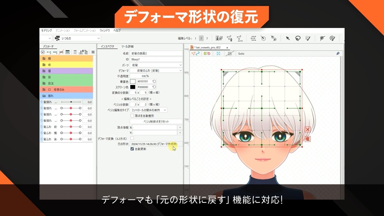Click the add three keys parameter icon
This screenshot has height=216, width=384.
pyautogui.click(x=55, y=52)
